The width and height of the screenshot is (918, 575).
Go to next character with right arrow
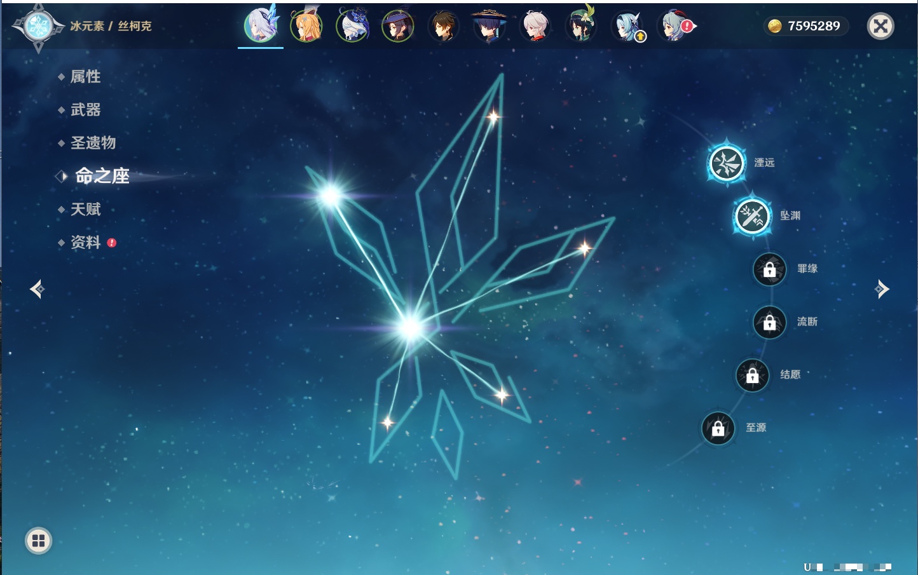coord(882,289)
